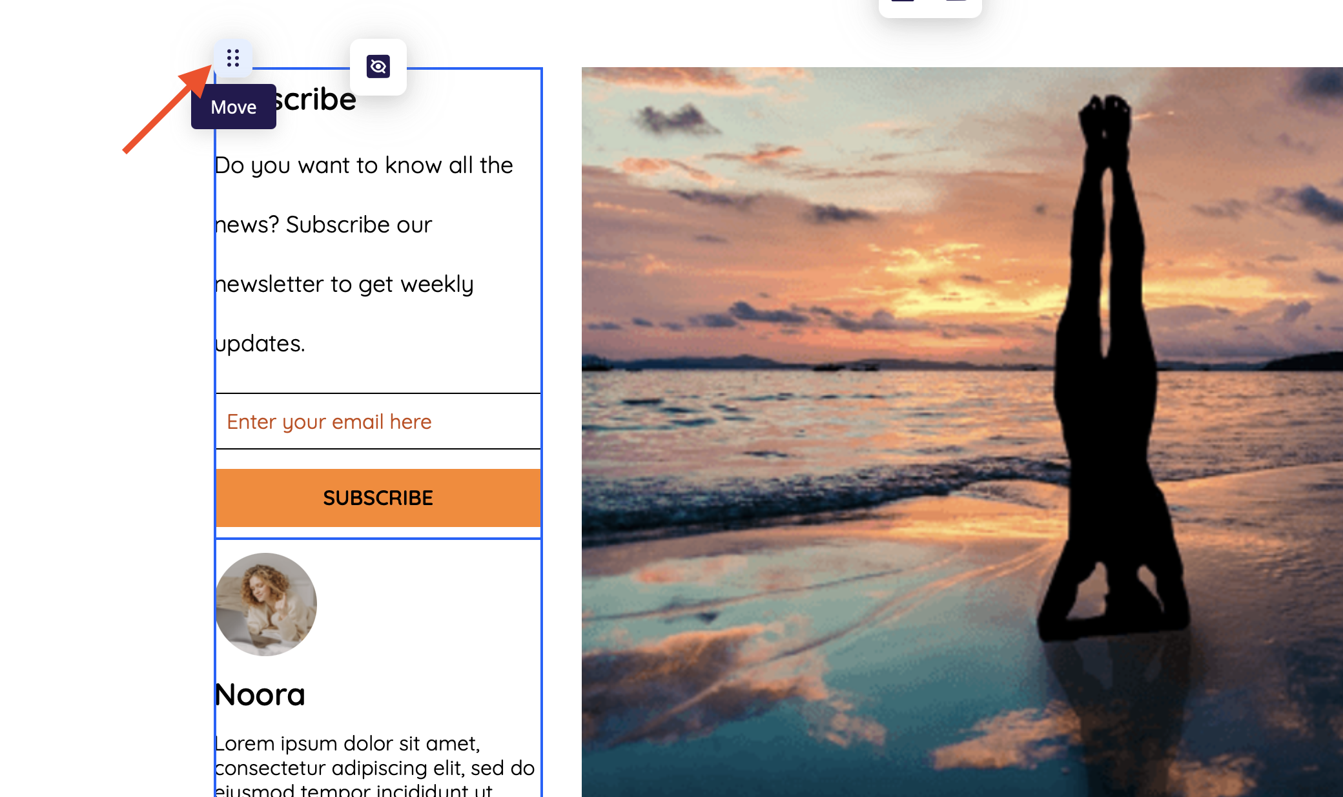The width and height of the screenshot is (1343, 797).
Task: Toggle the crossed-eye hide element icon
Action: (x=378, y=67)
